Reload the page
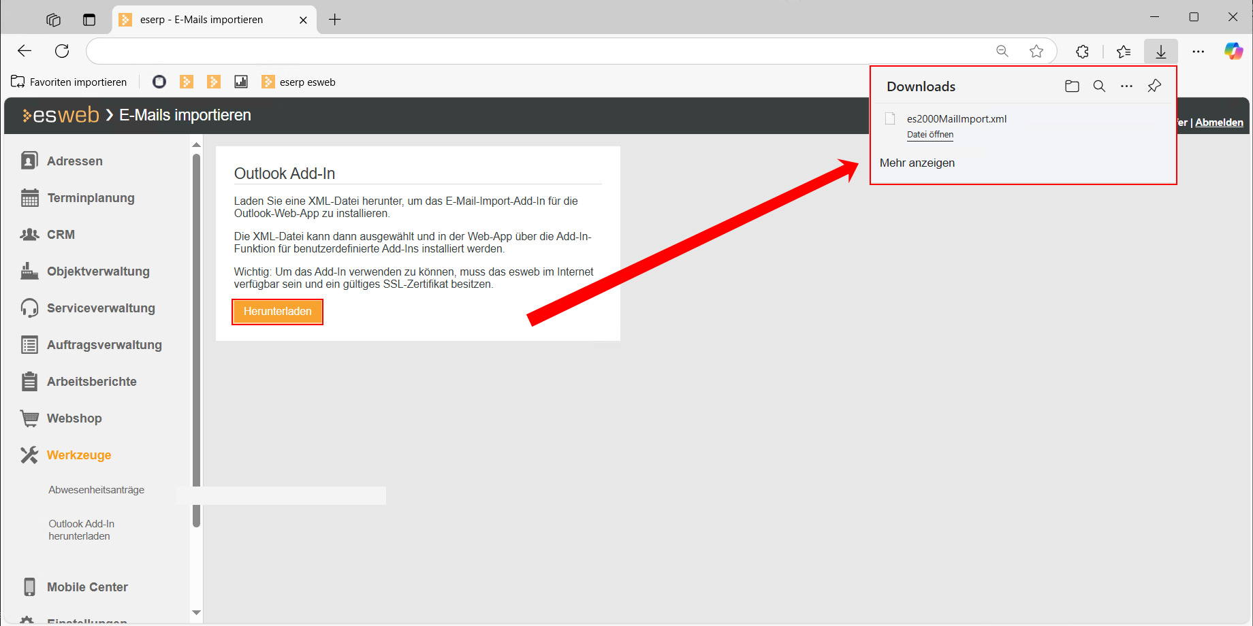Image resolution: width=1253 pixels, height=626 pixels. (62, 51)
